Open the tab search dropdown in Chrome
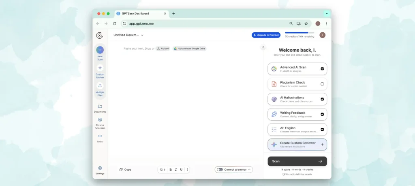The width and height of the screenshot is (415, 186). point(327,13)
